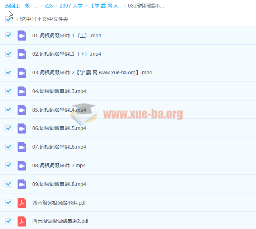This screenshot has width=256, height=229.
Task: Uncheck the 07.词根词缀串讲L6.mp4 checkbox
Action: click(9, 147)
